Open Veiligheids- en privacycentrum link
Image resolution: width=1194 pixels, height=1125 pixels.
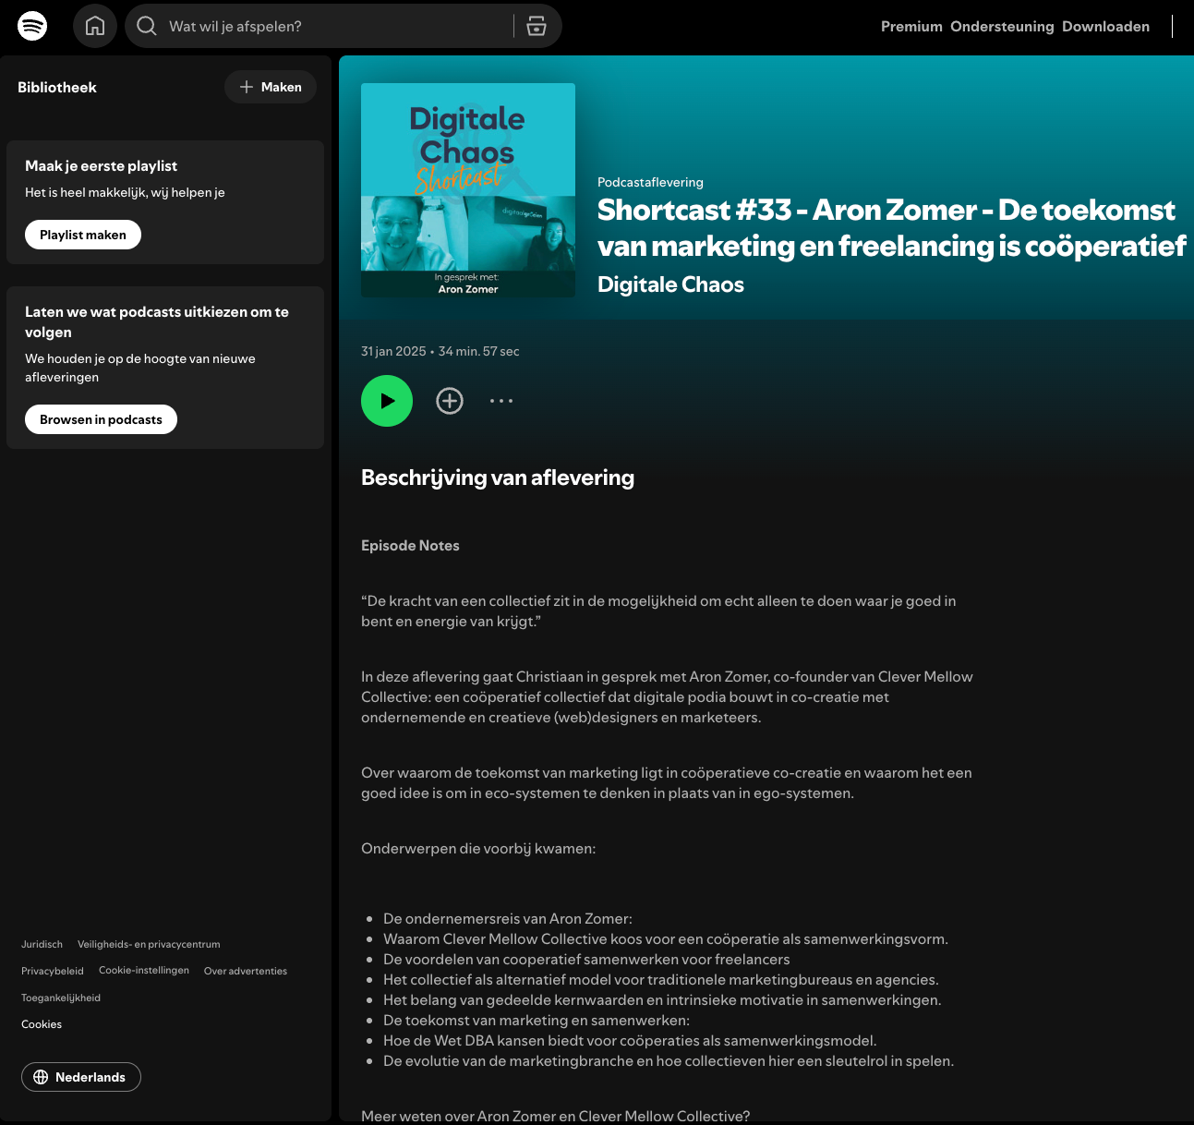(x=149, y=944)
